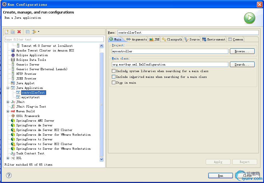Click the JUnit icon
Image resolution: width=264 pixels, height=183 pixels.
pyautogui.click(x=13, y=102)
